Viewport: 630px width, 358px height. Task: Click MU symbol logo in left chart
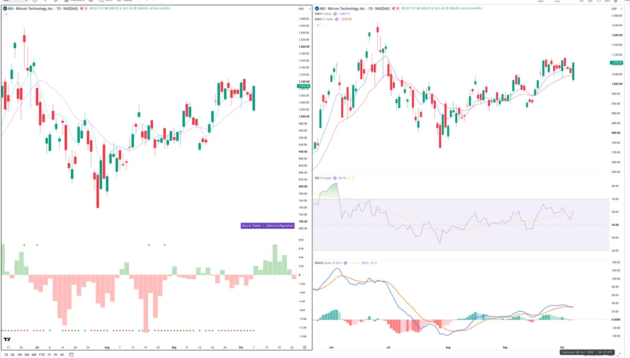click(x=5, y=9)
